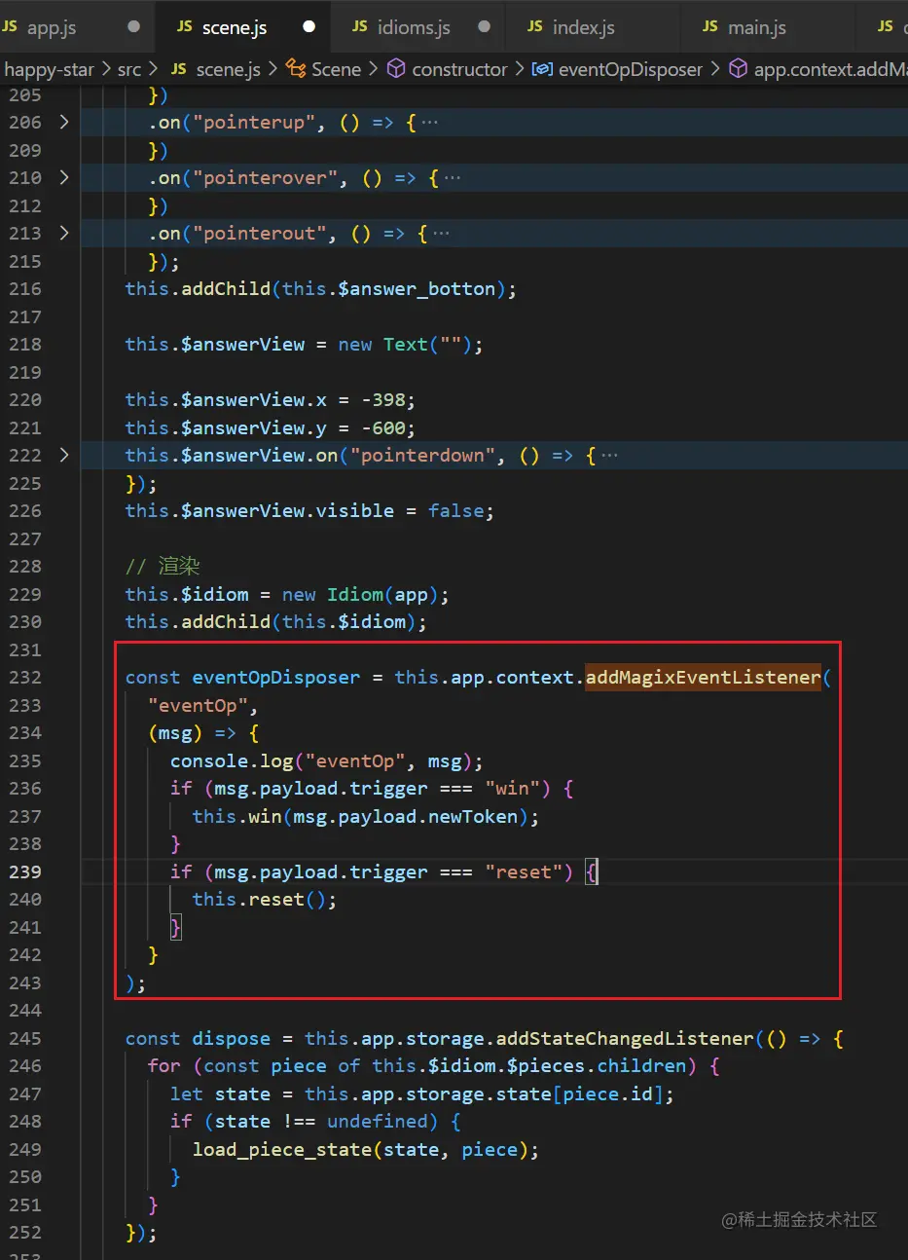Screen dimensions: 908x1260
Task: Switch to the app.js tab
Action: coord(52,27)
